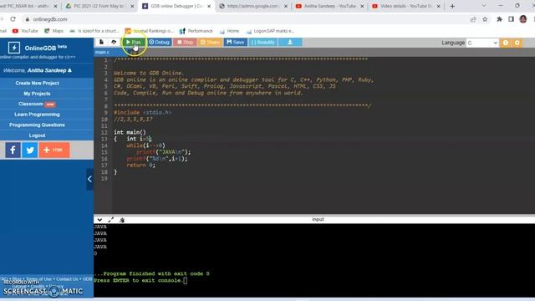The width and height of the screenshot is (535, 301).
Task: Click the bookmark star icon in address bar
Action: pos(485,19)
